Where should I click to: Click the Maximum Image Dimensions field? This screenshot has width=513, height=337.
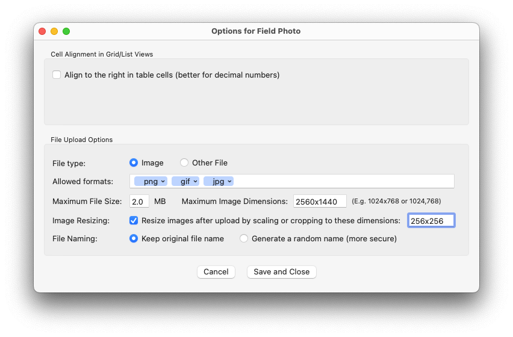click(x=319, y=201)
